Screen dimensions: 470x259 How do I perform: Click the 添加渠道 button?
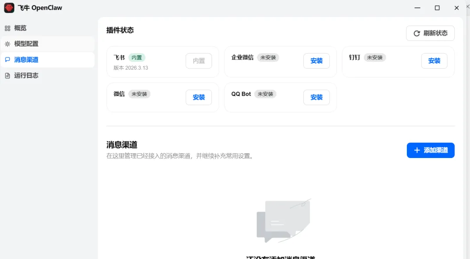pos(430,150)
